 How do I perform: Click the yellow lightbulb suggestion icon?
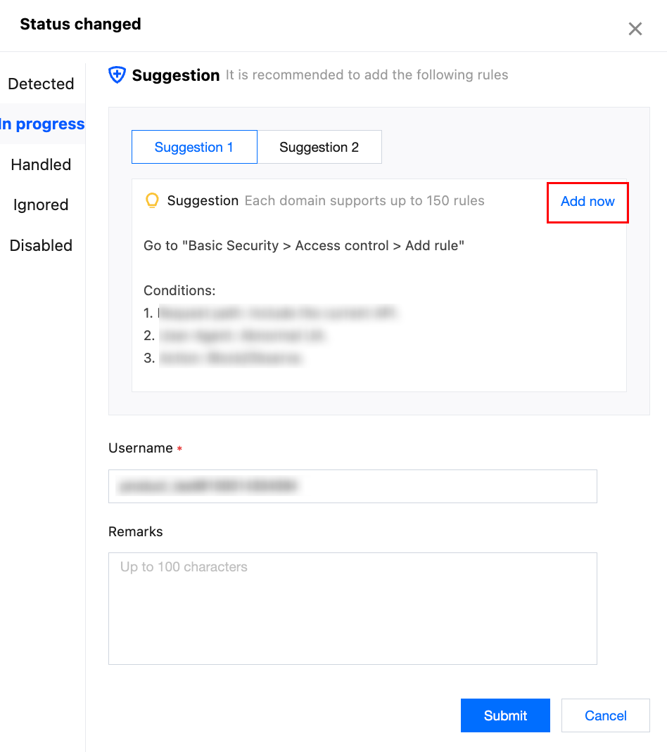click(152, 201)
